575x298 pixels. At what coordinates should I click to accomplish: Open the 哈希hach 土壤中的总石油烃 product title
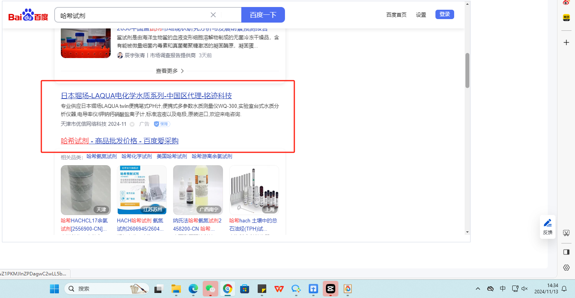(253, 225)
